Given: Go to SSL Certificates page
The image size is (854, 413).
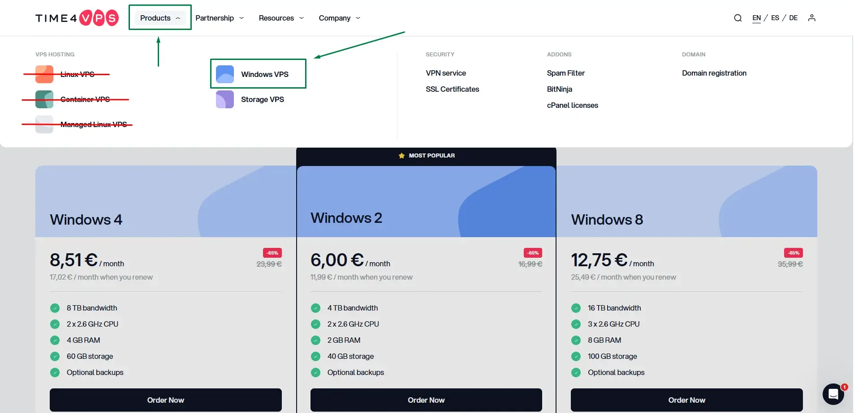Looking at the screenshot, I should pos(453,89).
